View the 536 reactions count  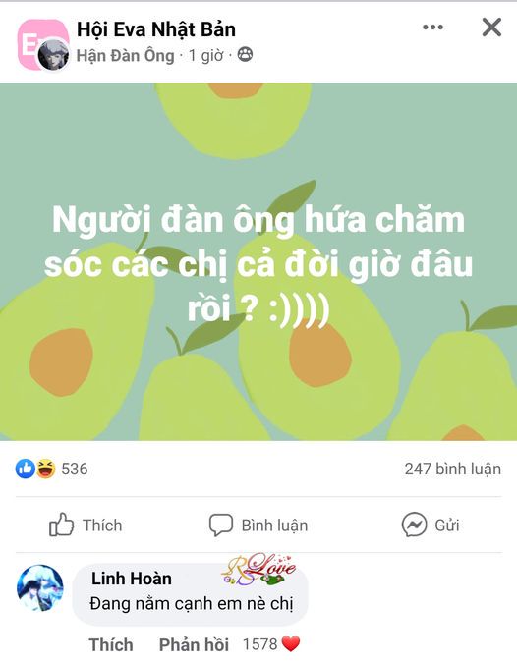(x=75, y=470)
